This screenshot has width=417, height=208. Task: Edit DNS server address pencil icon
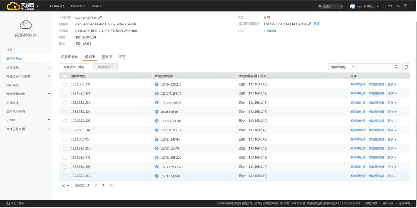point(310,24)
